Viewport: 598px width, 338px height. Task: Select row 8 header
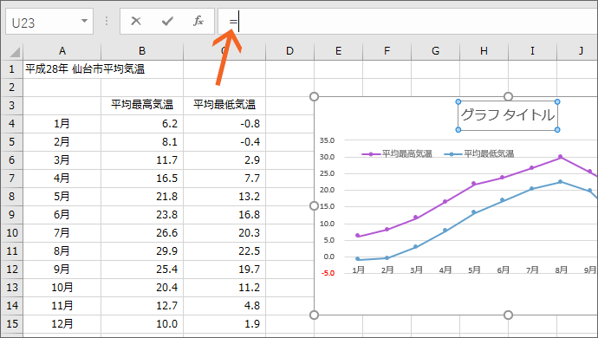click(11, 197)
